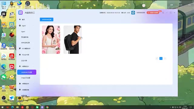Open the Windows Start menu
Screen dimensions: 194x109
[2, 107]
